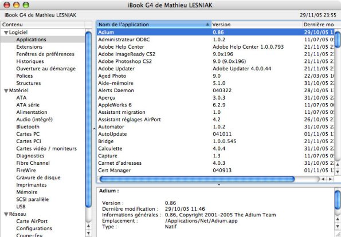Click the application list right scroll arrow
The height and width of the screenshot is (237, 341).
point(330,179)
